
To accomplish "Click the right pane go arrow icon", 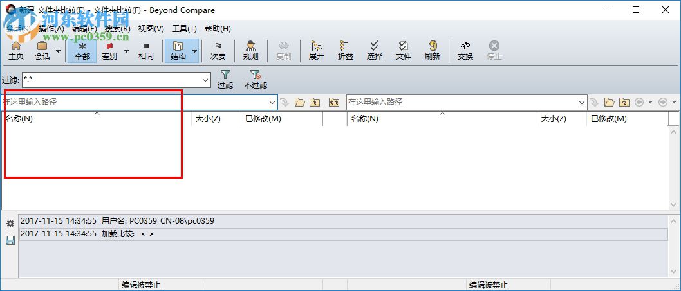I will click(595, 102).
